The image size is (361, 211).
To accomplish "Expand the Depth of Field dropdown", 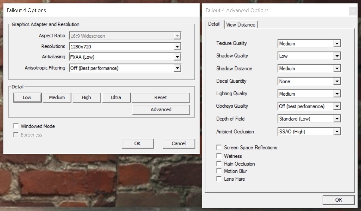I will coord(309,119).
